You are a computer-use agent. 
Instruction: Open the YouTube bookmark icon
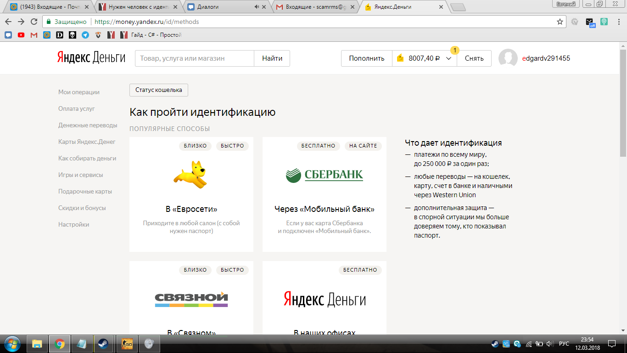(21, 34)
